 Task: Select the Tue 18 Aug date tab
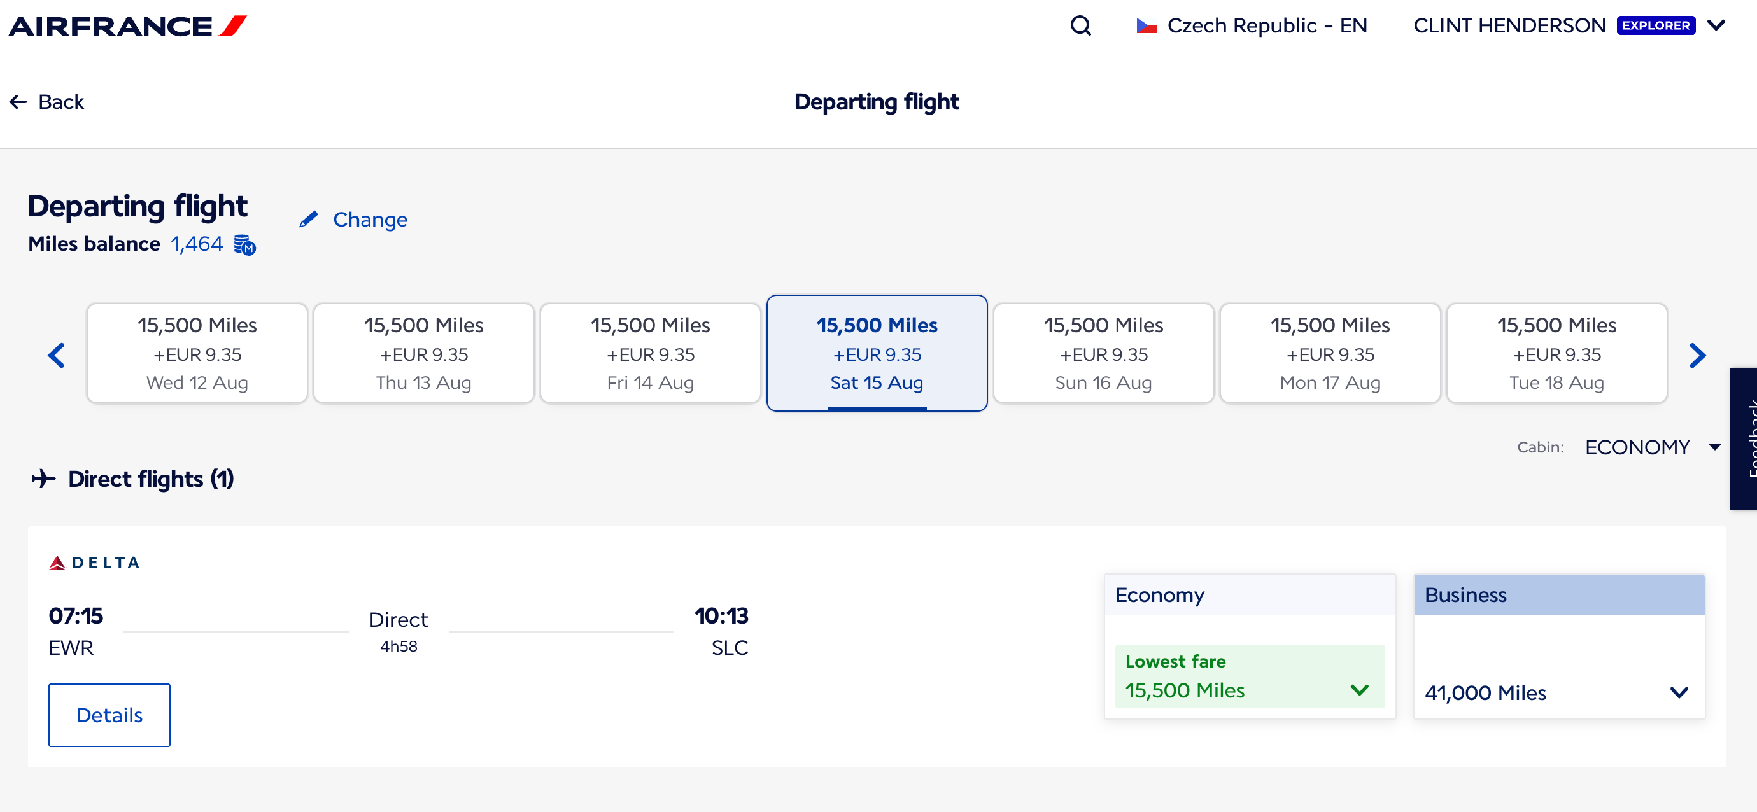[1556, 353]
